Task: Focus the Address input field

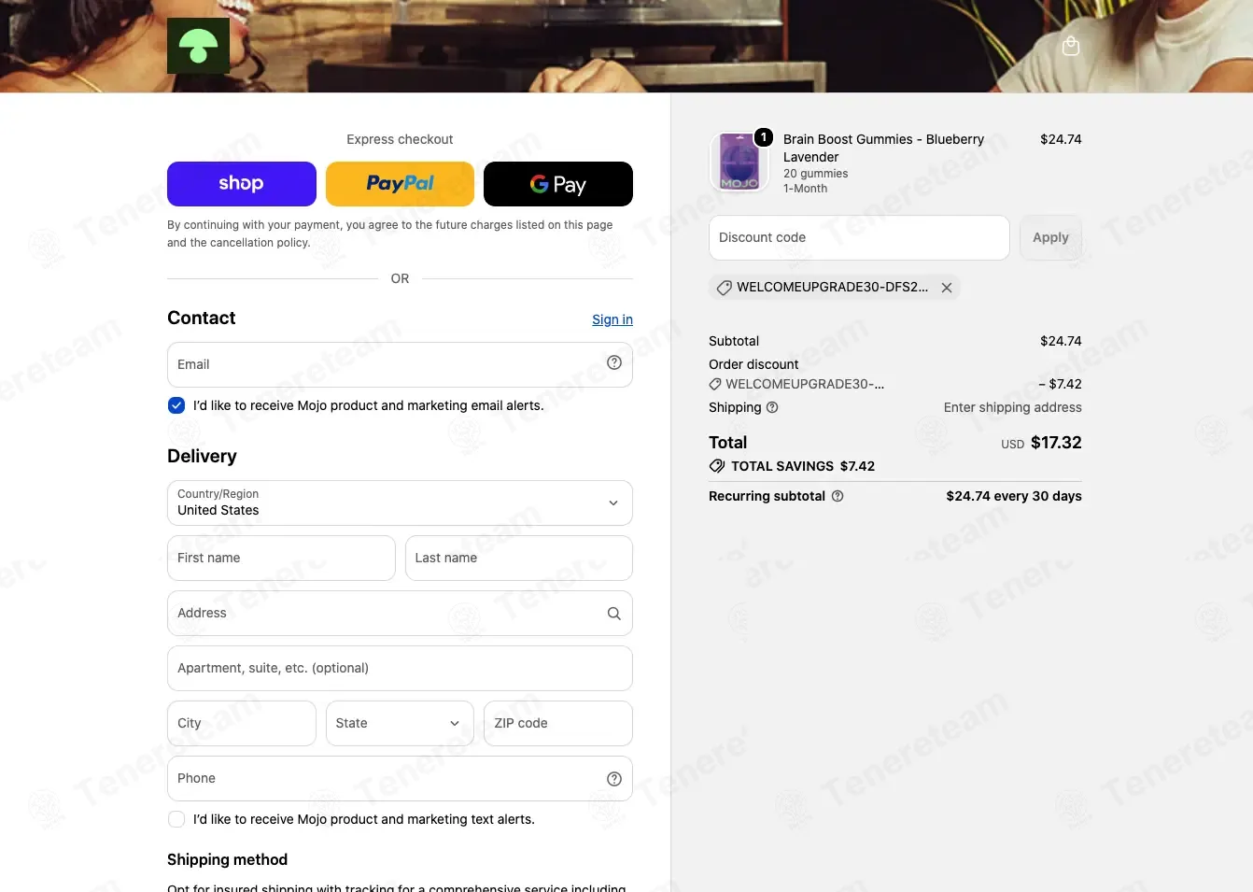Action: click(400, 613)
